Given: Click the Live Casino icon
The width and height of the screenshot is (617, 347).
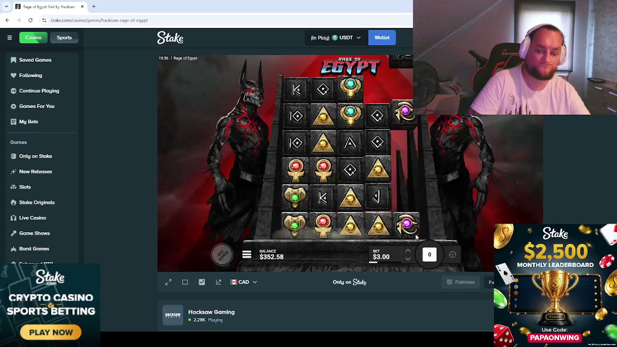Looking at the screenshot, I should click(13, 218).
